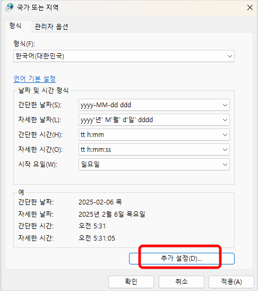This screenshot has height=291, width=258.
Task: Apply changes with 적용(A) button
Action: 231,282
